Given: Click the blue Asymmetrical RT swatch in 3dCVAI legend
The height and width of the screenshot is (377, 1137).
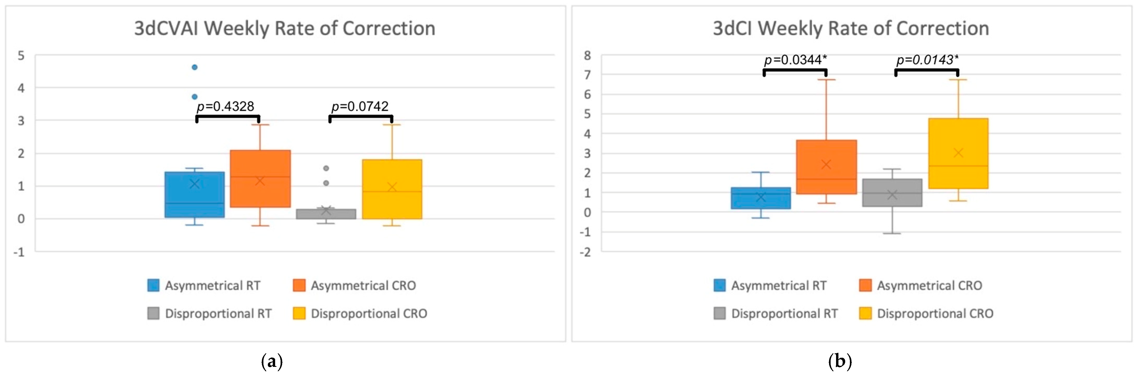Looking at the screenshot, I should tap(153, 285).
